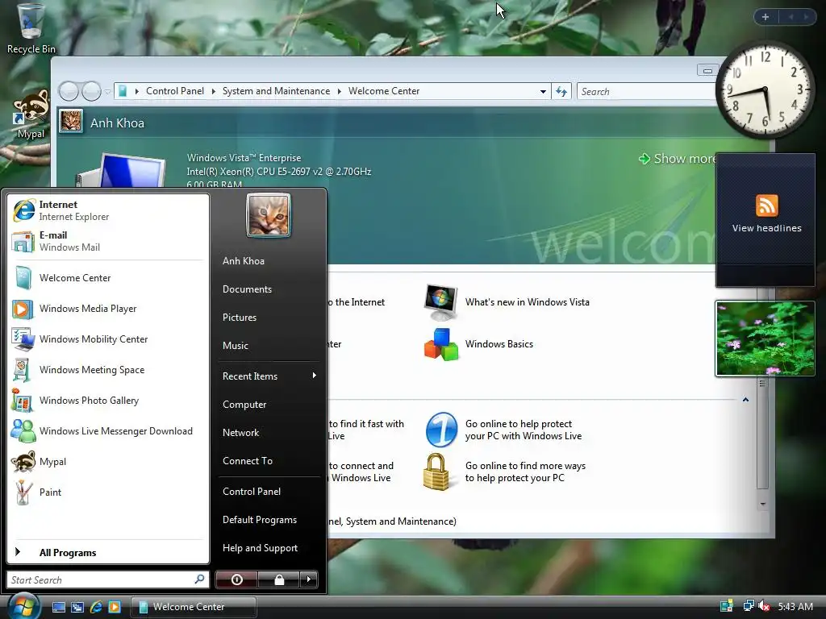Click the Anh Khoa cat avatar in Welcome Center

tap(71, 122)
